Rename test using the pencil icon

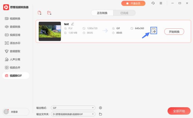(72, 24)
